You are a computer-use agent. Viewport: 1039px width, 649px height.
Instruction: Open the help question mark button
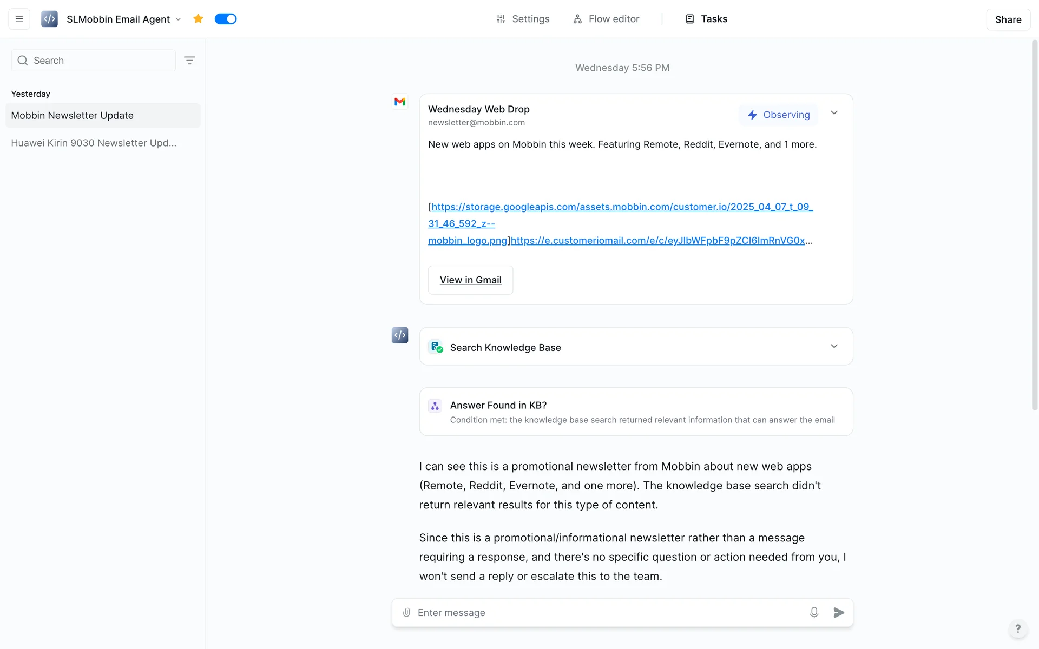[1018, 628]
